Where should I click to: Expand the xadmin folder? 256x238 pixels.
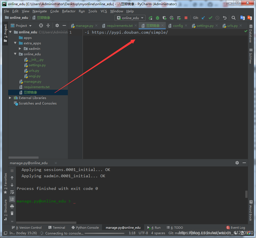(20, 49)
